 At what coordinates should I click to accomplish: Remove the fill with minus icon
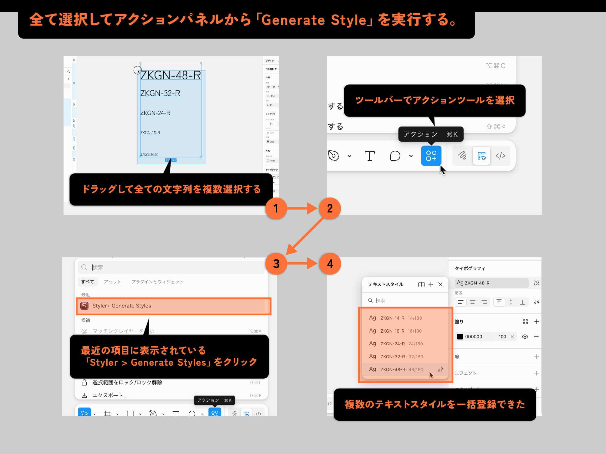536,337
